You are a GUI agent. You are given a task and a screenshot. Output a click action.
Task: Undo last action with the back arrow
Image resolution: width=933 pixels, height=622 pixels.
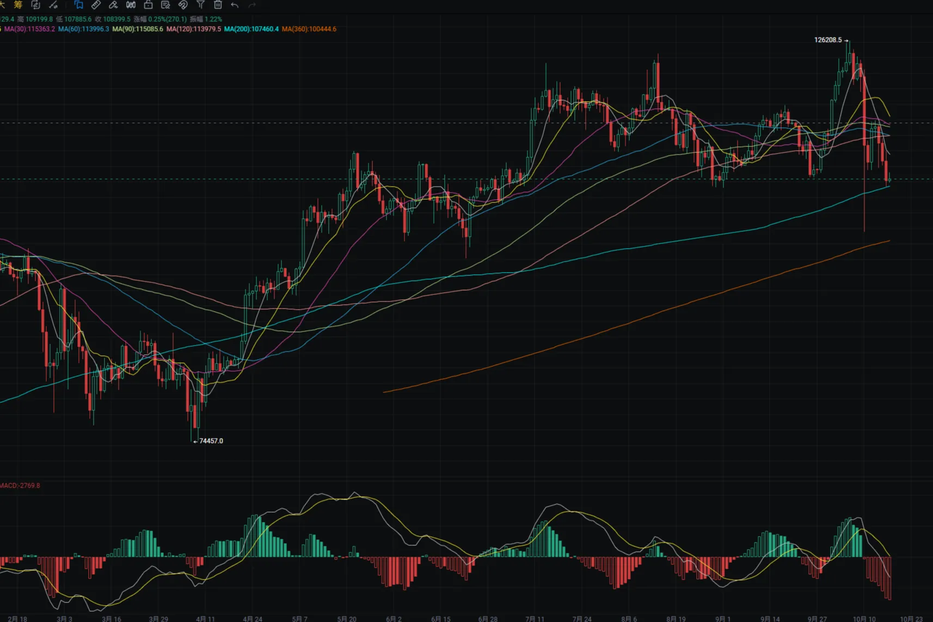click(235, 5)
